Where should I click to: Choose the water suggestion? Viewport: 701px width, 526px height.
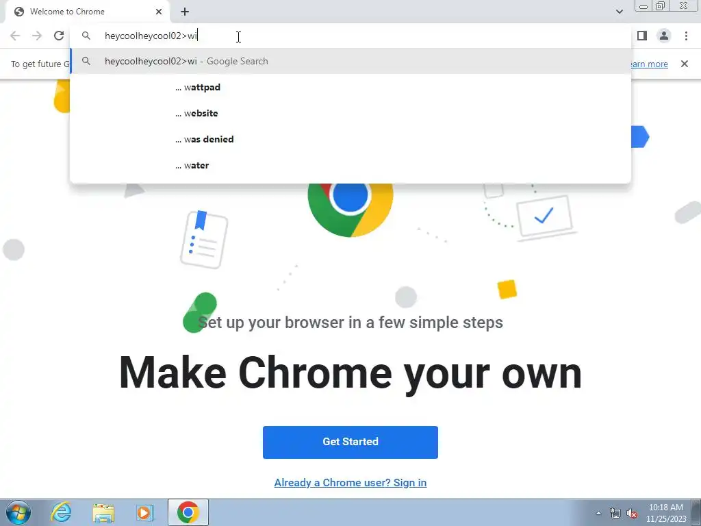(350, 165)
